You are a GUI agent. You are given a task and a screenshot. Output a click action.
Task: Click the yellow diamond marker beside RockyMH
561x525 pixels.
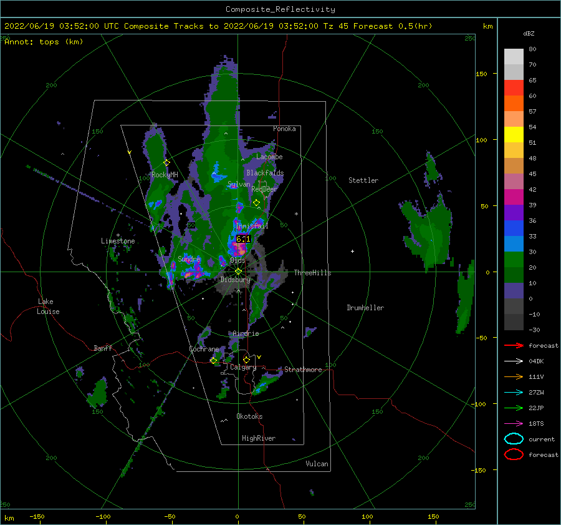pos(166,163)
